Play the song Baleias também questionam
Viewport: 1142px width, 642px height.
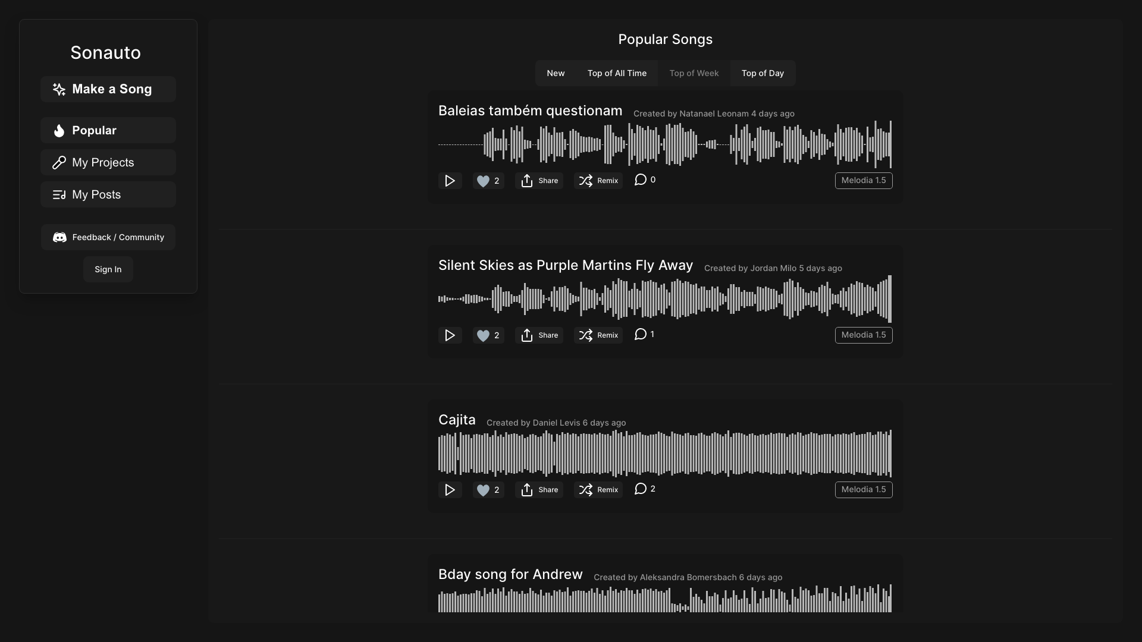tap(450, 181)
